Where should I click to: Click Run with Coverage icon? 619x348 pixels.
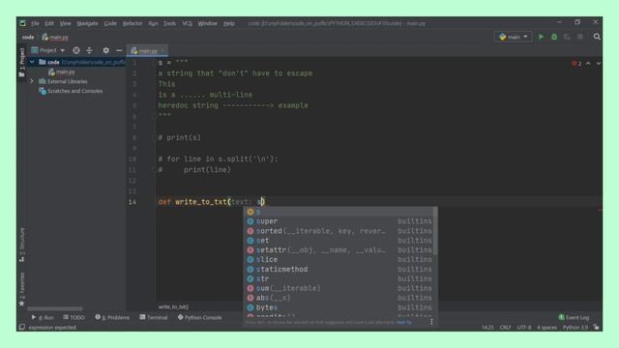point(568,37)
